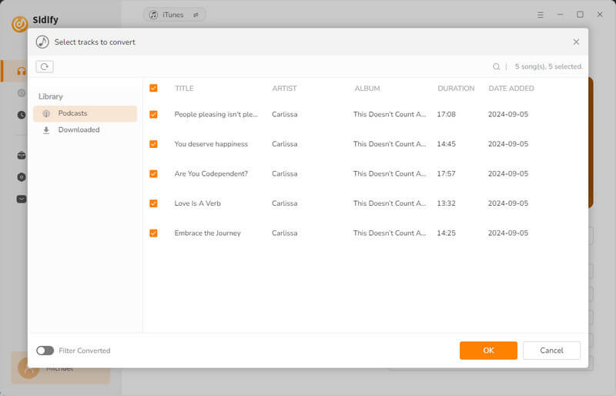Click the Sidify logo icon
The image size is (616, 396).
tap(20, 24)
